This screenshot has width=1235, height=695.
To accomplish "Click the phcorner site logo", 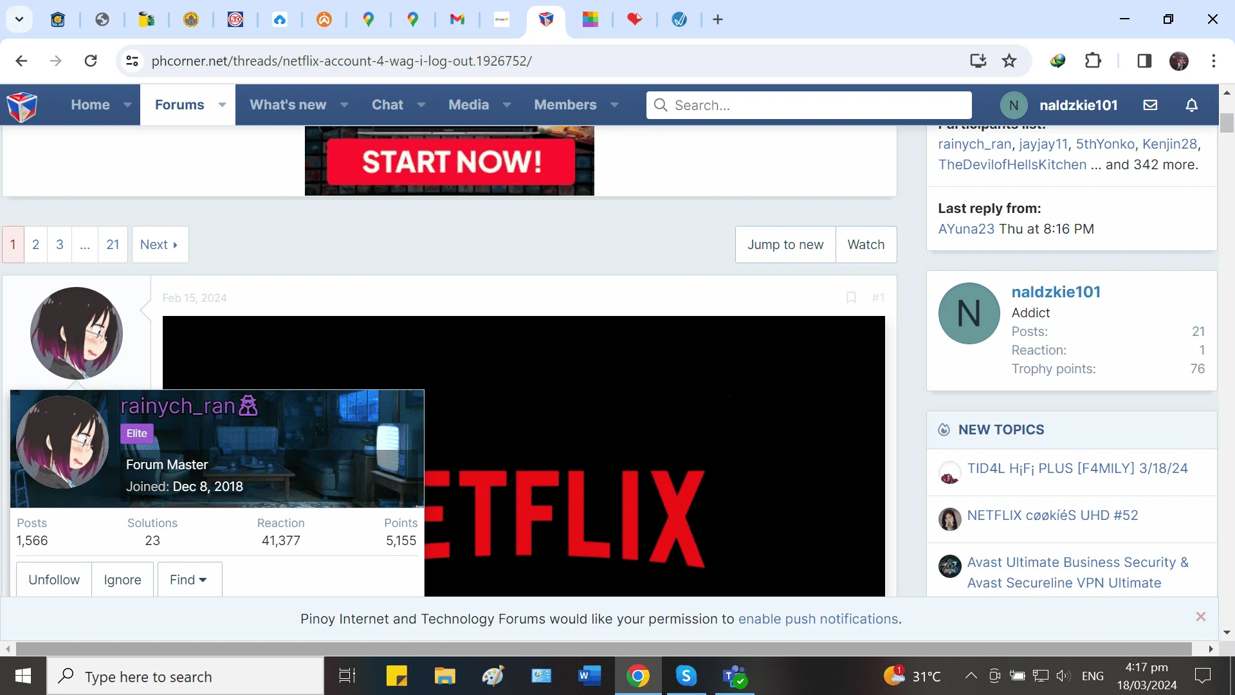I will 22,106.
